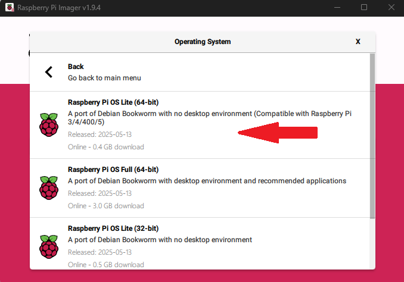Choose Raspberry Pi OS Lite (64-bit) title

pyautogui.click(x=113, y=102)
